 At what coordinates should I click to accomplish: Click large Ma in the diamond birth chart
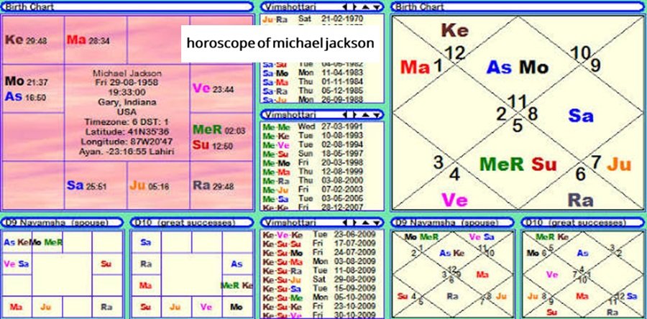(x=415, y=67)
